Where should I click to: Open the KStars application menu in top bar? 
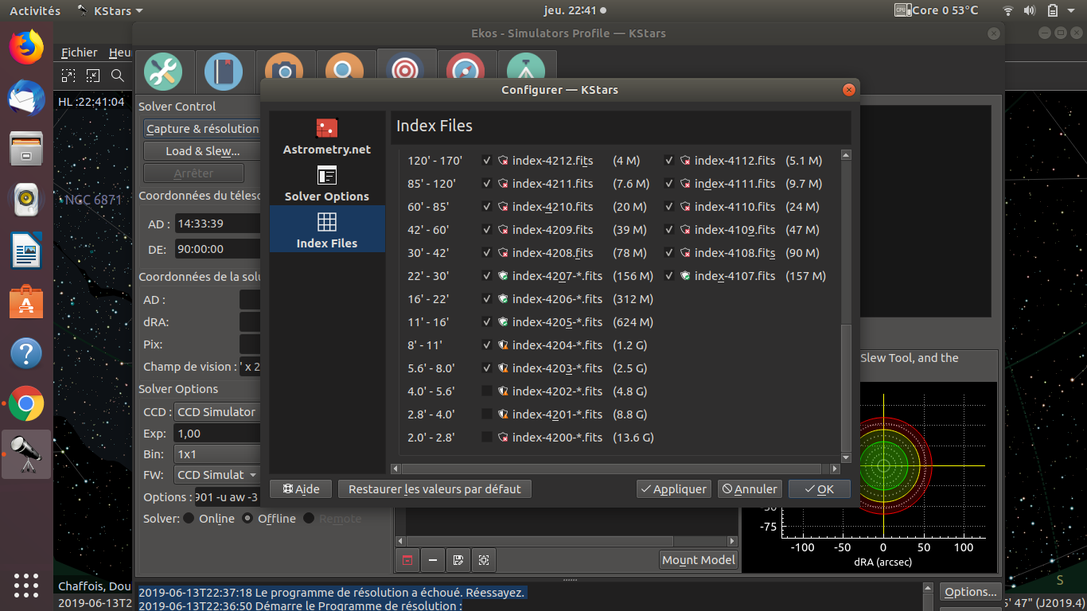(x=110, y=11)
